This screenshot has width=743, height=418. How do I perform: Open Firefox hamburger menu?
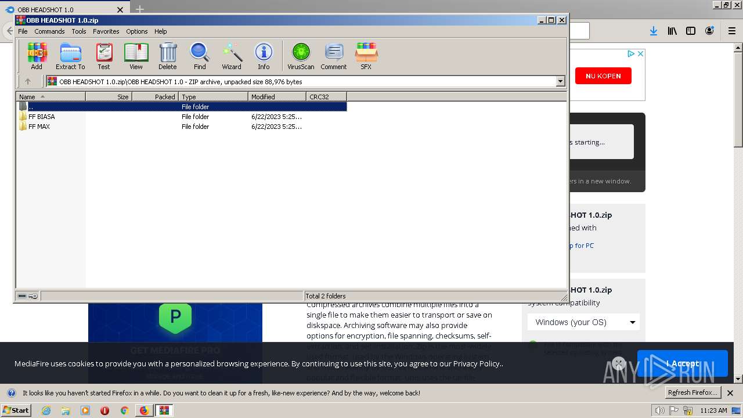tap(732, 31)
